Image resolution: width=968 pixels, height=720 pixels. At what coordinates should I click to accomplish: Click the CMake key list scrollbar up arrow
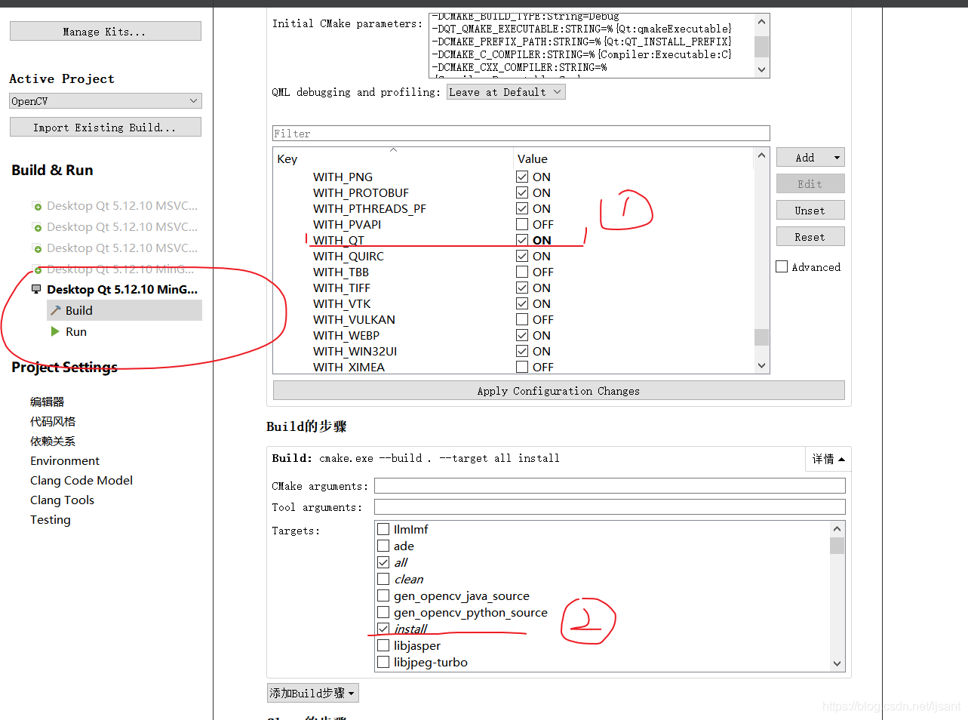pyautogui.click(x=761, y=155)
